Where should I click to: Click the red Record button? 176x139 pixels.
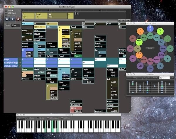(18, 19)
